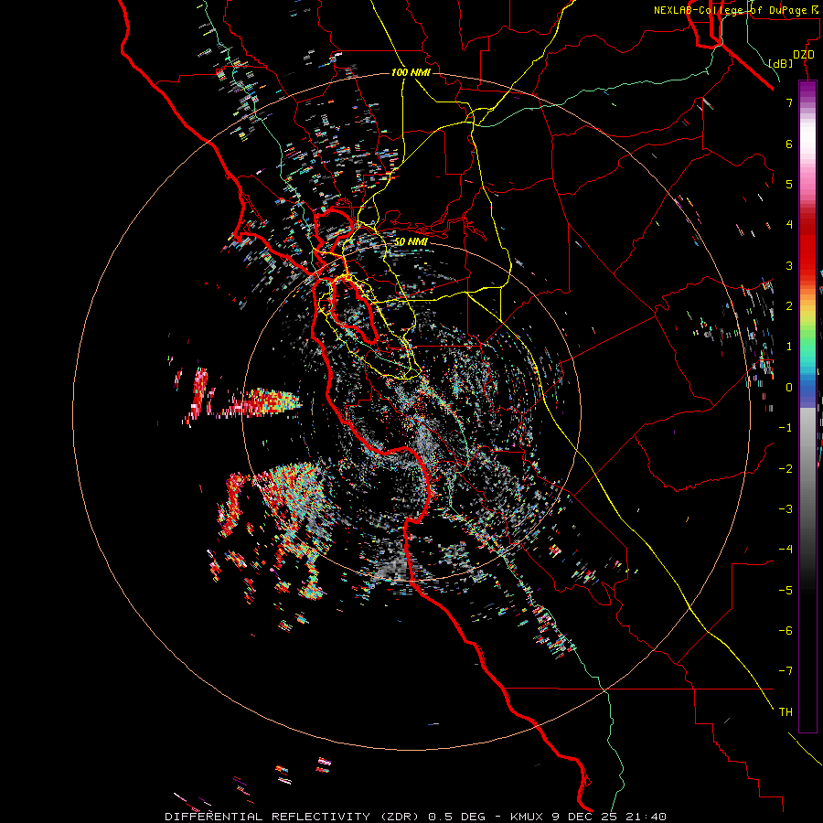Click the "-4" tick label on color scale

(786, 550)
